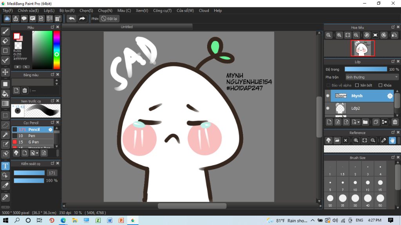Open Excel from taskbar
401x225 pixels.
[98, 220]
